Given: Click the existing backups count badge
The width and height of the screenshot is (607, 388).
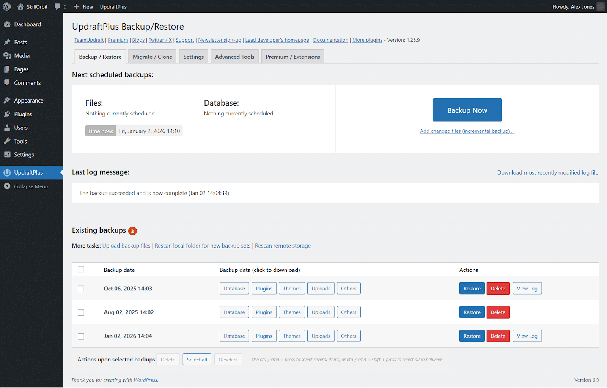Looking at the screenshot, I should [132, 231].
